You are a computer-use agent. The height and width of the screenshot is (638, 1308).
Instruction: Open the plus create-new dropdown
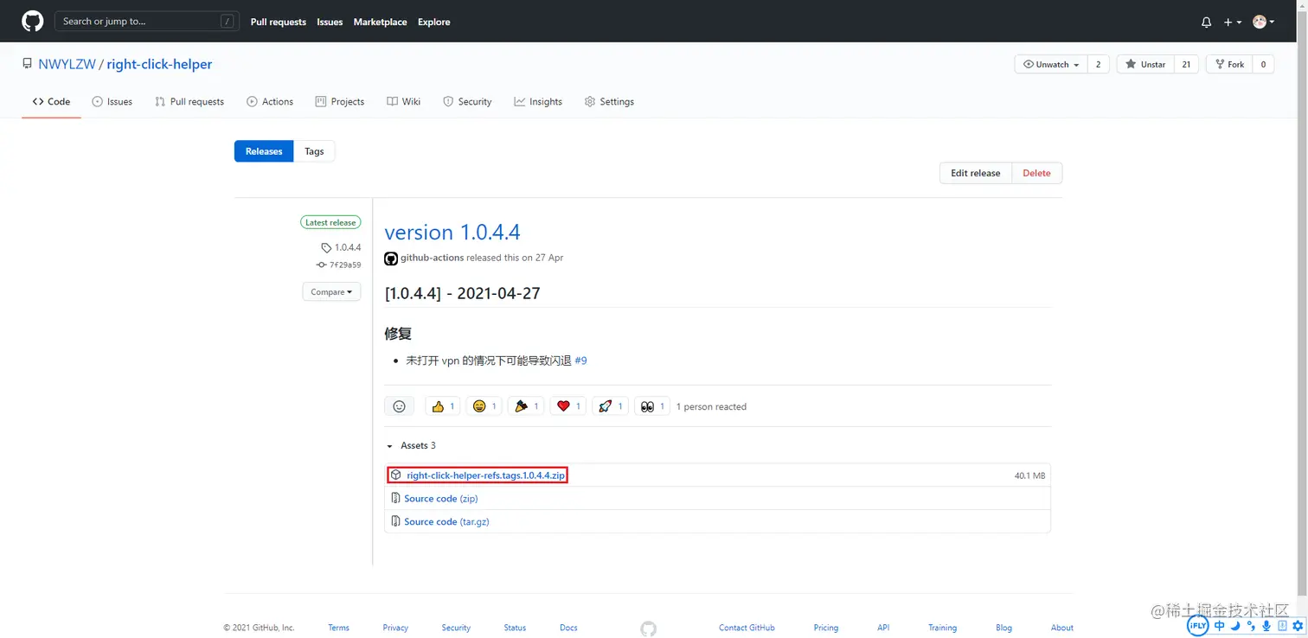(x=1233, y=22)
